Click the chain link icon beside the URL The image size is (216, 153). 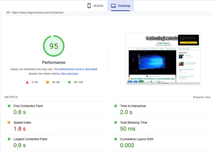point(8,13)
